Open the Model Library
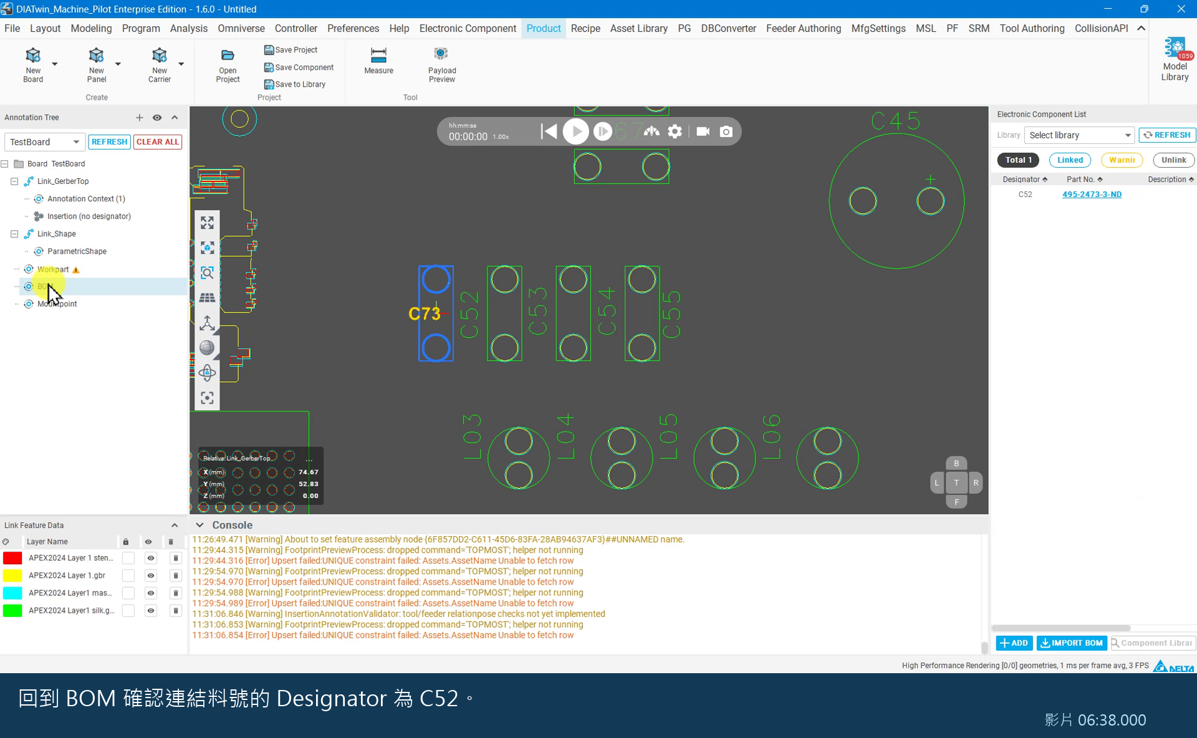The height and width of the screenshot is (738, 1197). [x=1175, y=59]
